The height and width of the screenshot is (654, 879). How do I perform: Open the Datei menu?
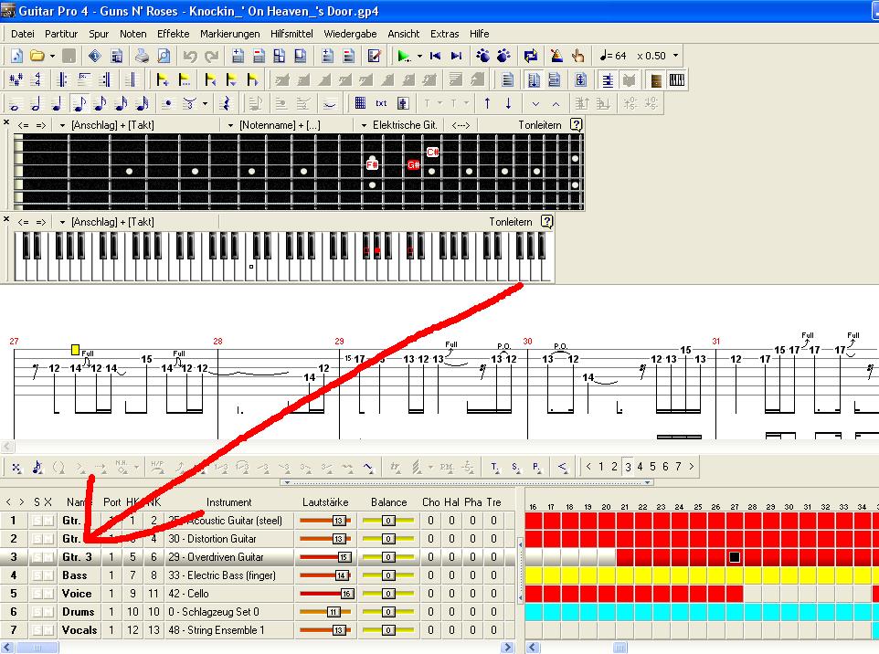[x=23, y=34]
